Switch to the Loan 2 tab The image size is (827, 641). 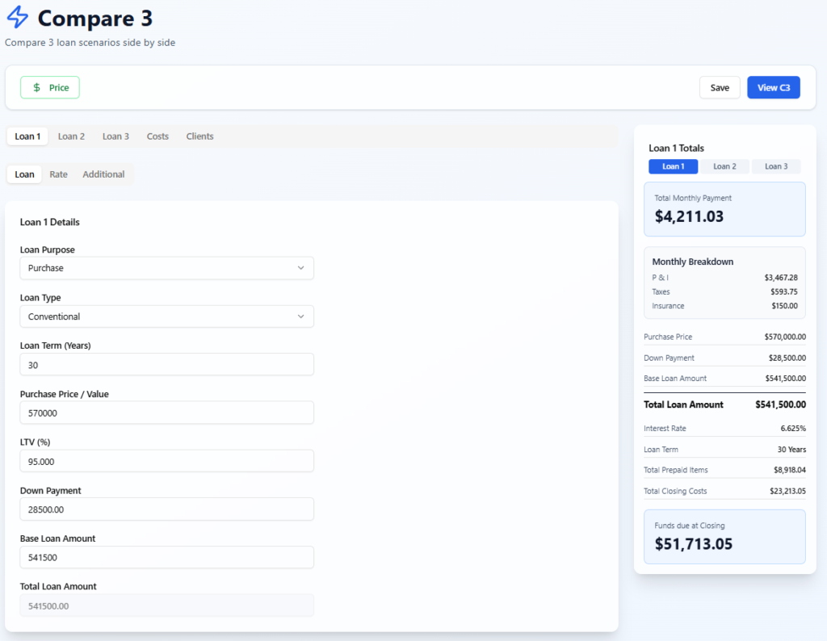tap(71, 136)
